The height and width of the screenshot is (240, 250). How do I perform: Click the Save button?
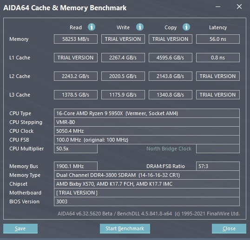pos(20,228)
